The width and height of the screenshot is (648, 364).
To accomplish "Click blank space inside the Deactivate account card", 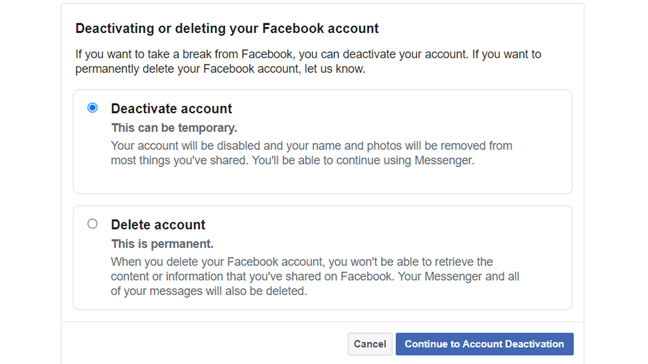I will (322, 180).
